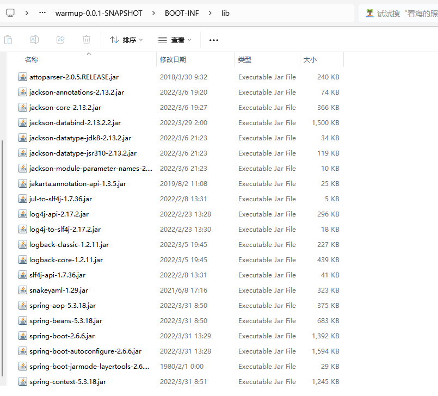Click the 1,594 KB size of spring-boot-autoconfigure
This screenshot has height=396, width=438.
pos(325,351)
